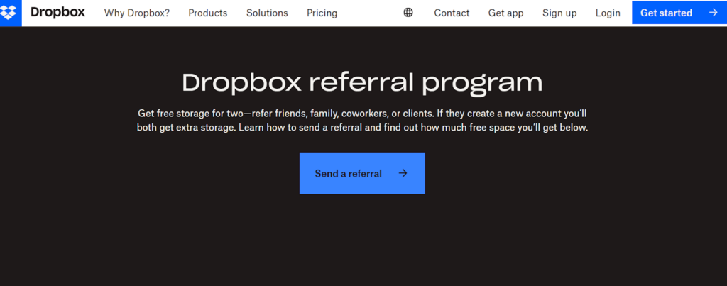
Task: Click the Sign up link
Action: (x=559, y=13)
